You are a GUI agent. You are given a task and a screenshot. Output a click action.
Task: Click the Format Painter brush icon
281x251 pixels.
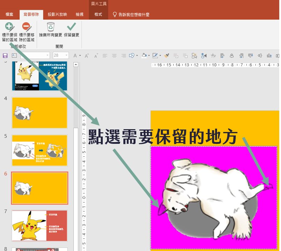point(167,56)
